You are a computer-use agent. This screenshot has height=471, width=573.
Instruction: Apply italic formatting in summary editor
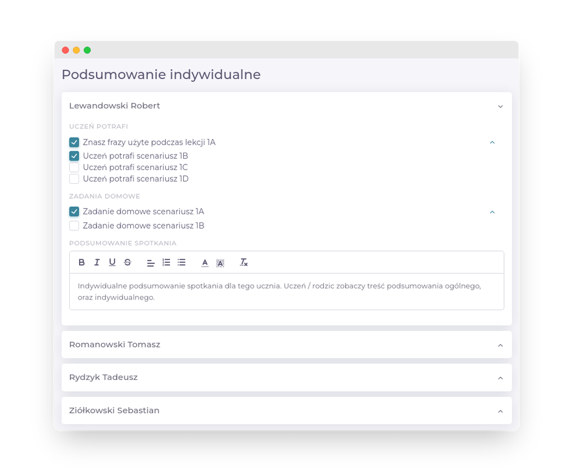click(x=97, y=262)
